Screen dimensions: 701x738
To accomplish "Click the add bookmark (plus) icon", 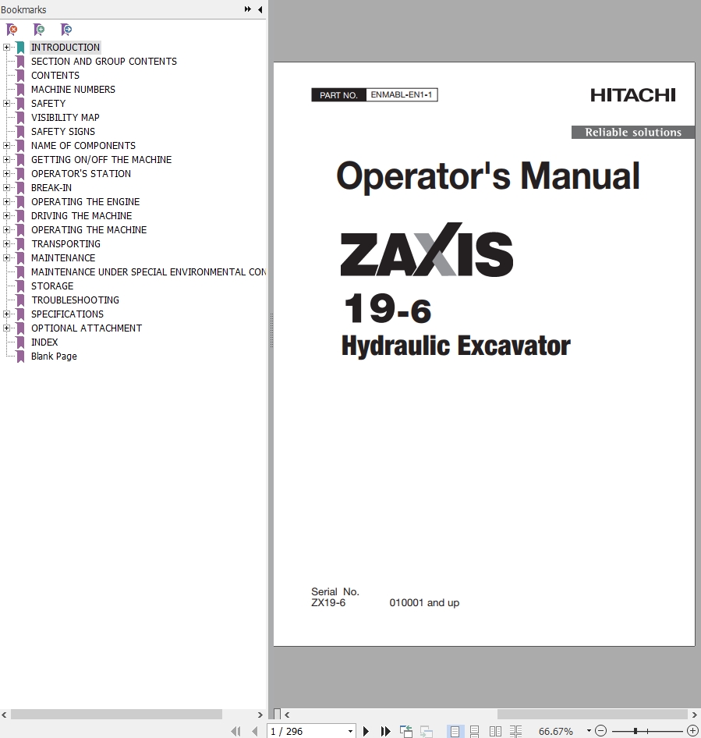I will [x=39, y=30].
